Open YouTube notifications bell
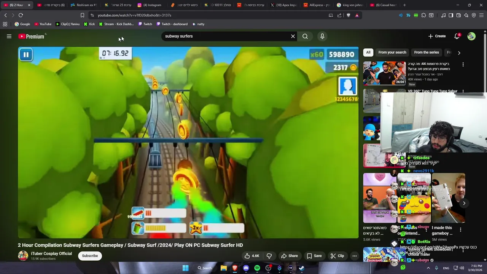Image resolution: width=487 pixels, height=274 pixels. tap(457, 36)
